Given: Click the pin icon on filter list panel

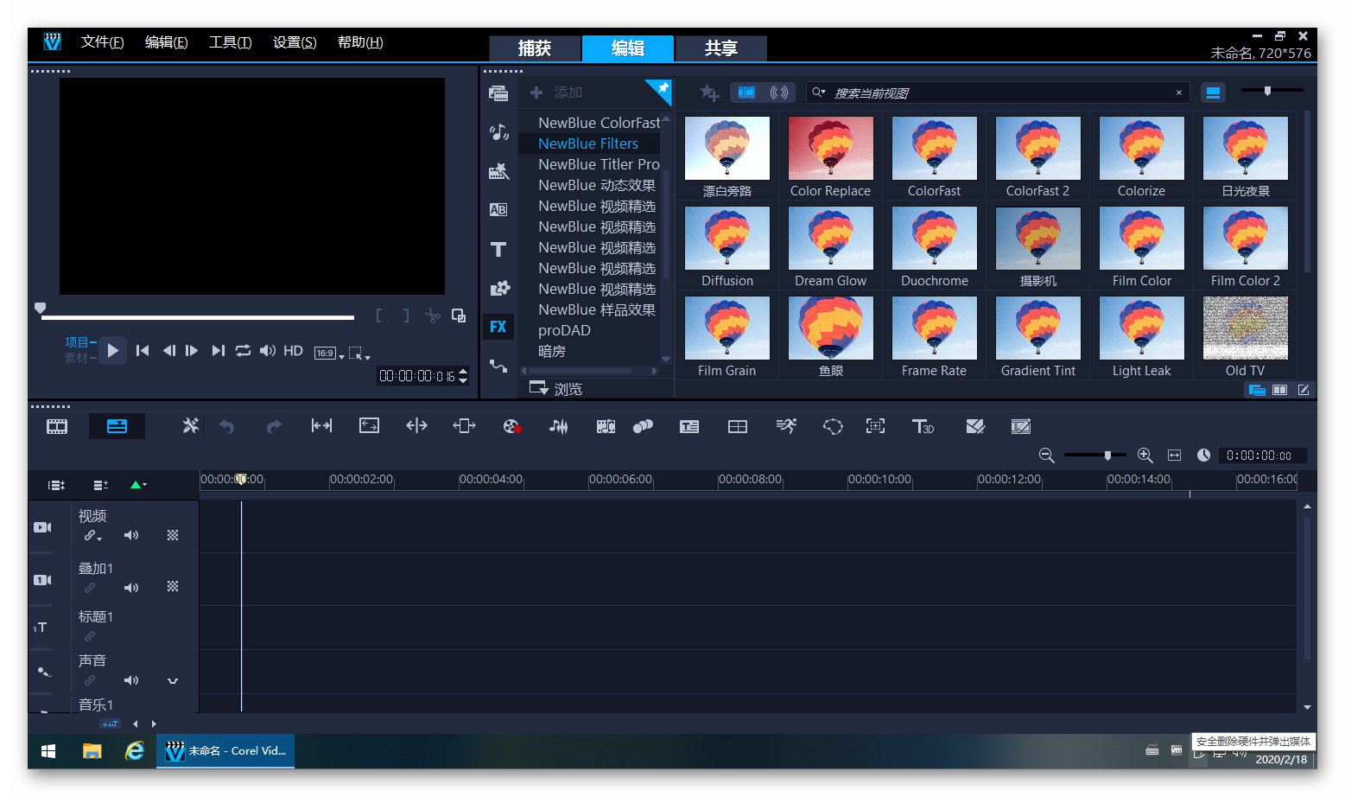Looking at the screenshot, I should click(662, 88).
